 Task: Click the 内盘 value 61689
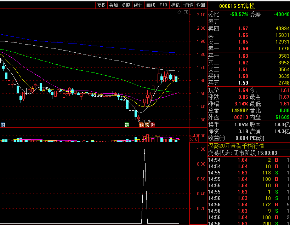pyautogui.click(x=283, y=117)
